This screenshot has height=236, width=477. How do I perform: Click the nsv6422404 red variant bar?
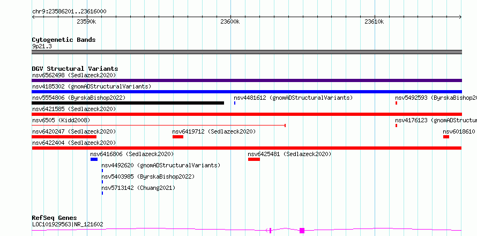click(247, 148)
